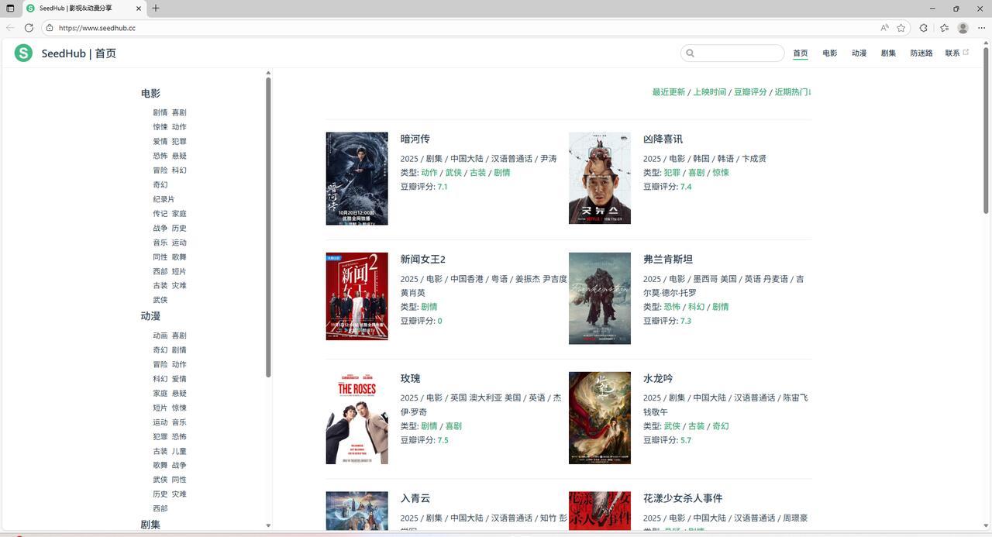Click 奇幻 genre tag under 水龙吟
Image resolution: width=992 pixels, height=537 pixels.
[721, 426]
